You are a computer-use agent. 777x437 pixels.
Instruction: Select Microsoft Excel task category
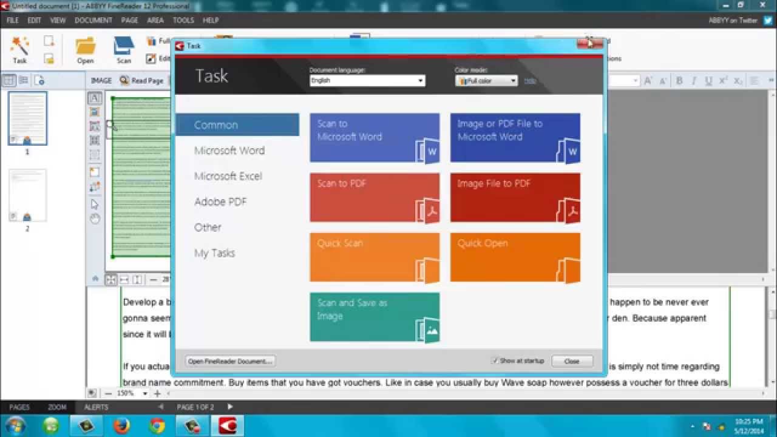pyautogui.click(x=228, y=176)
